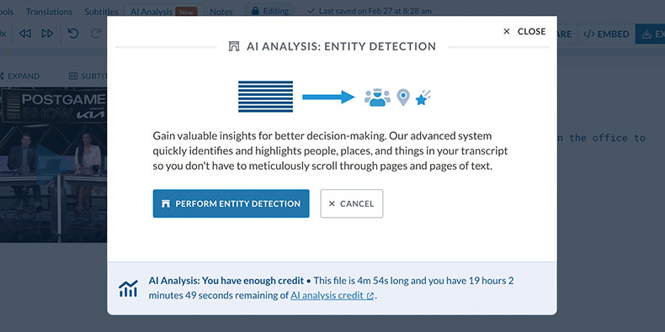Click the credit chart icon in footer

click(x=128, y=288)
